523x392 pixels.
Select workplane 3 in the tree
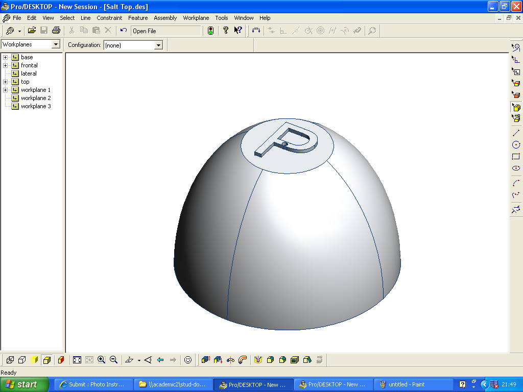(36, 106)
